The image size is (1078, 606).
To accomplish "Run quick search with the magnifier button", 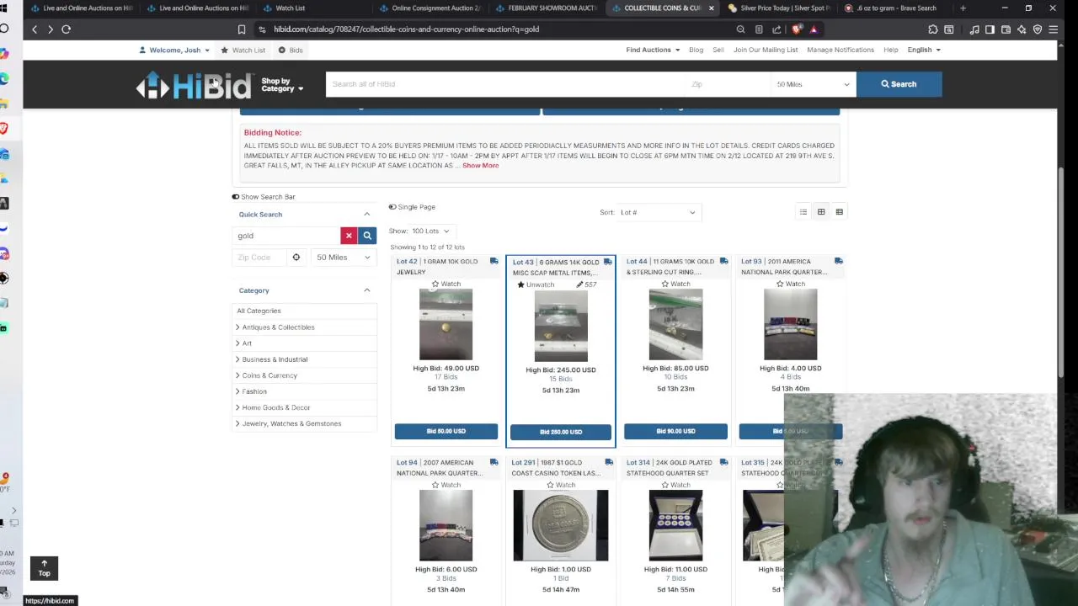I will point(367,236).
